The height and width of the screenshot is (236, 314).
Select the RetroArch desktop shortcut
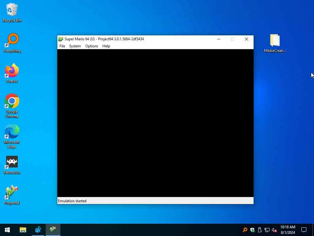(x=12, y=165)
